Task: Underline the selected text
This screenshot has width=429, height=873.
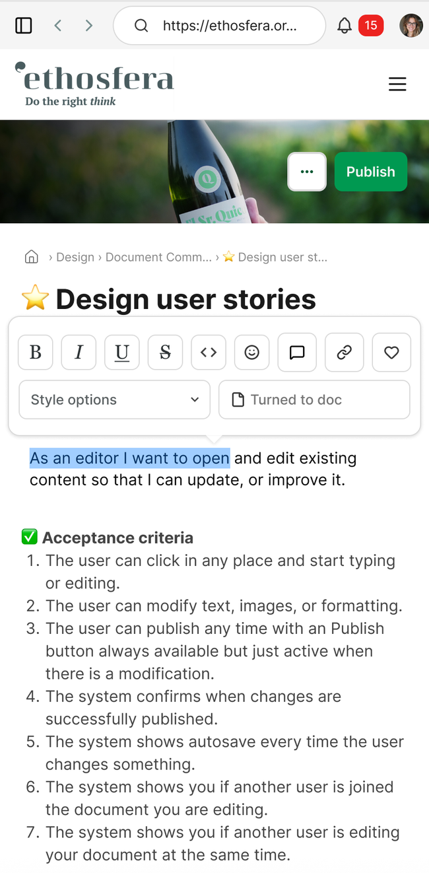Action: point(122,352)
